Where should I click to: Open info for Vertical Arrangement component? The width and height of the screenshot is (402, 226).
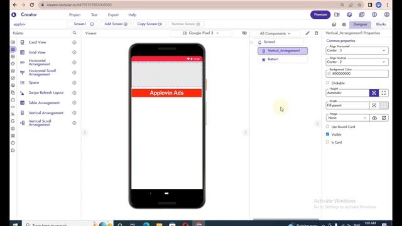pos(74,113)
